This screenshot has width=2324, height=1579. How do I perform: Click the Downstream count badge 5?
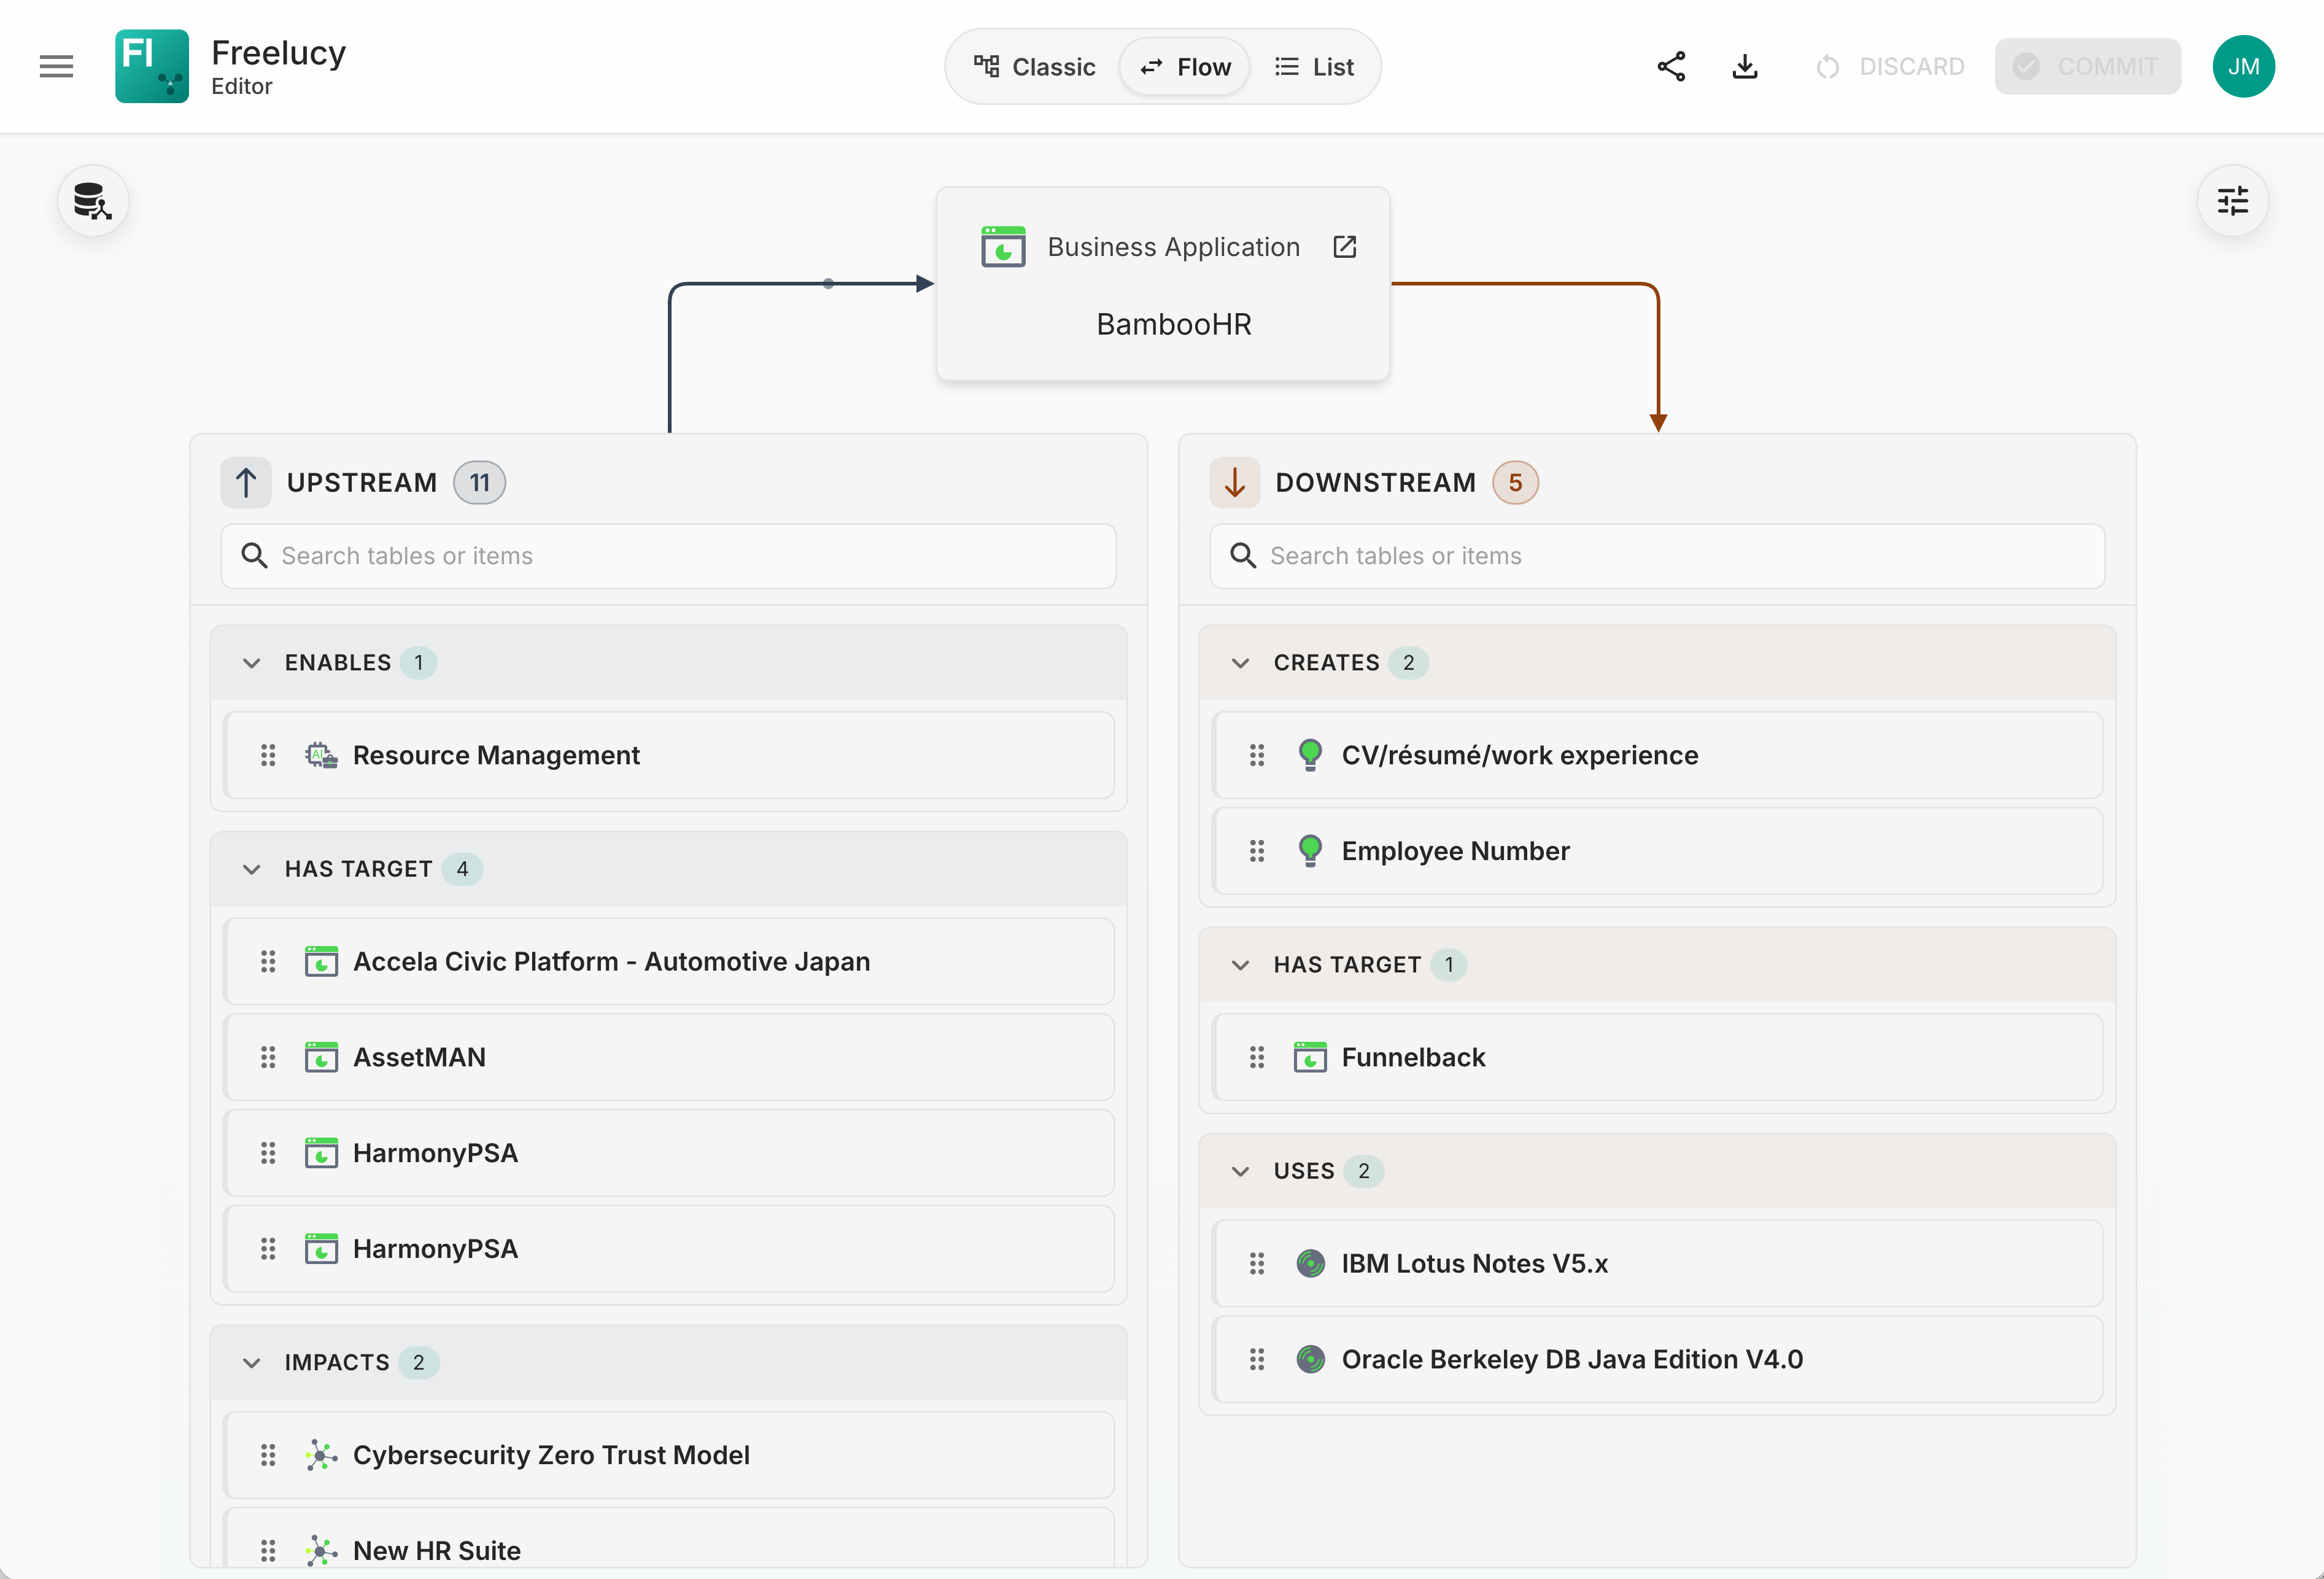pos(1515,483)
